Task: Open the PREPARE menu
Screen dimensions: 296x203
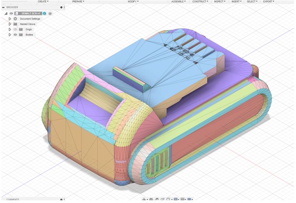Action: (x=78, y=2)
